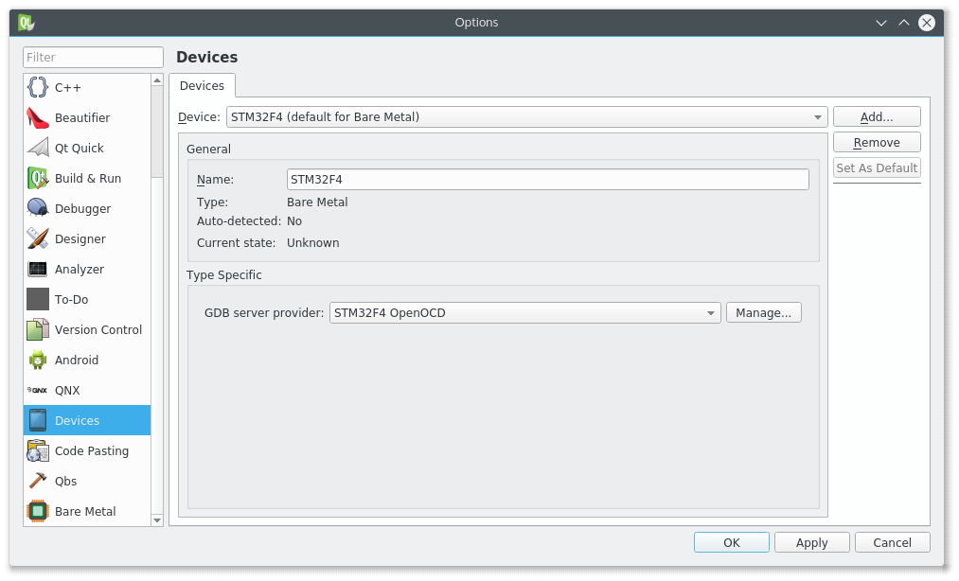Select the Android robot icon
Image resolution: width=959 pixels, height=581 pixels.
[x=37, y=360]
